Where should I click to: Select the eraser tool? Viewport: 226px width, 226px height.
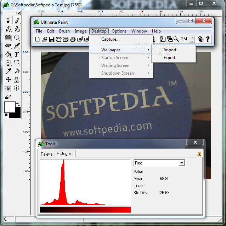[x=8, y=97]
